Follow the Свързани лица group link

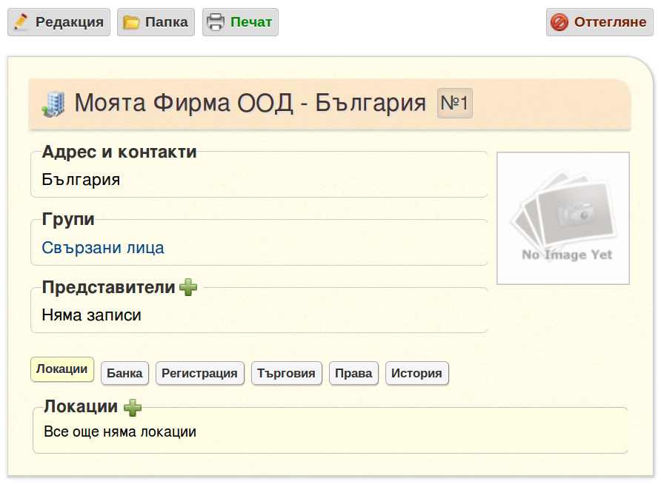tap(103, 248)
